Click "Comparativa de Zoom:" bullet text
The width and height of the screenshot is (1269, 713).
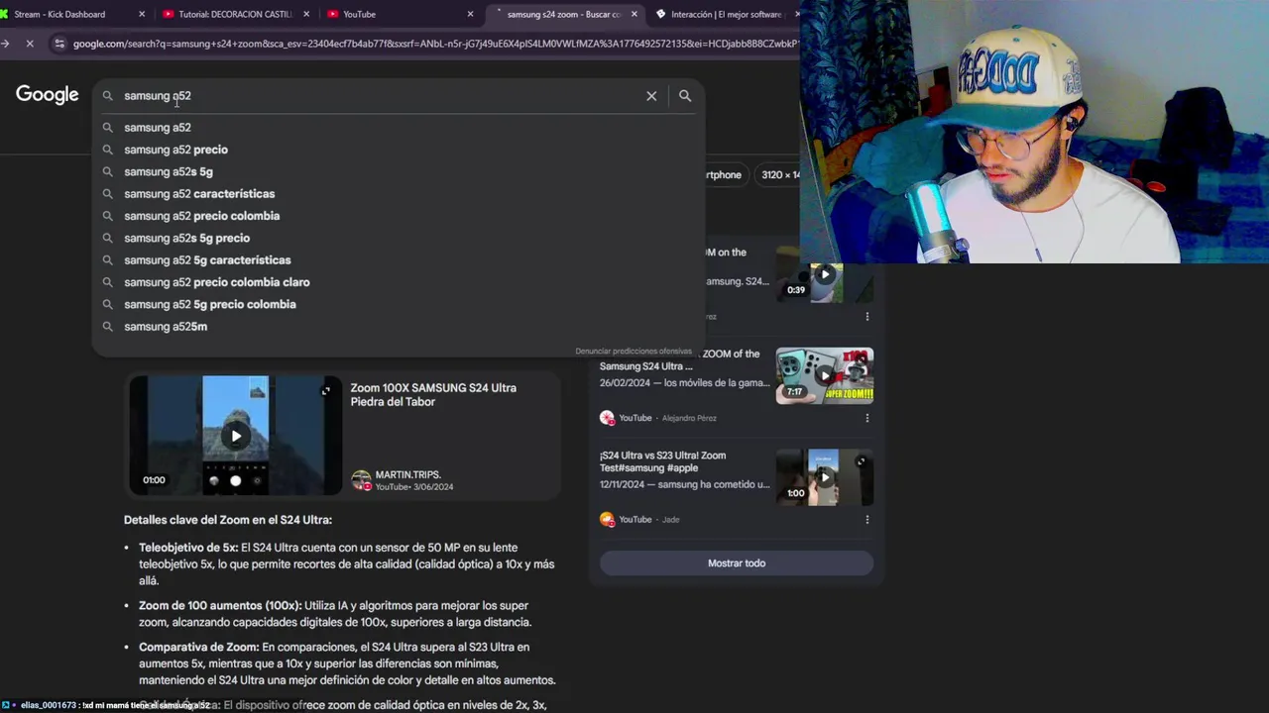coord(198,648)
